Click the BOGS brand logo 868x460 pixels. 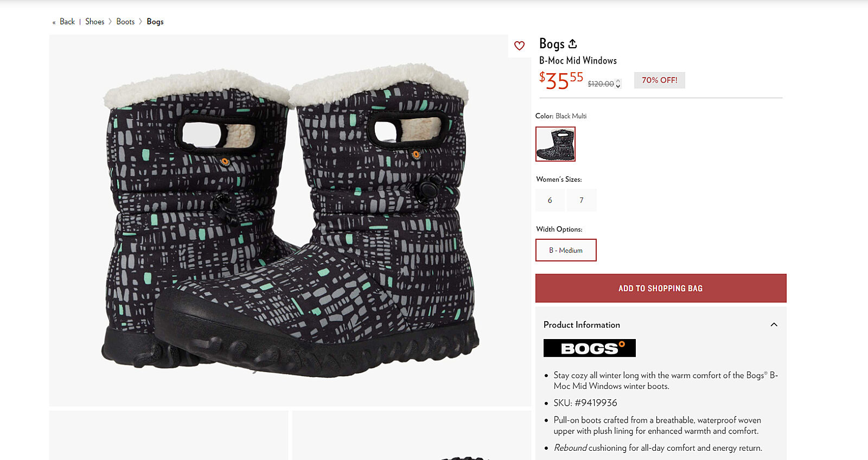[589, 348]
